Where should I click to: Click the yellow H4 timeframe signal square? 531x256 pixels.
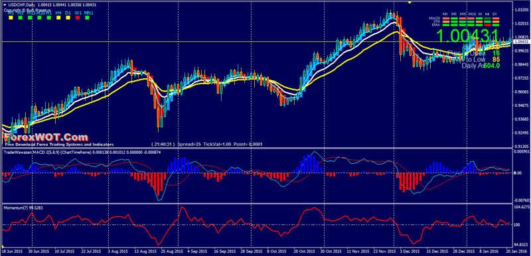[58, 18]
